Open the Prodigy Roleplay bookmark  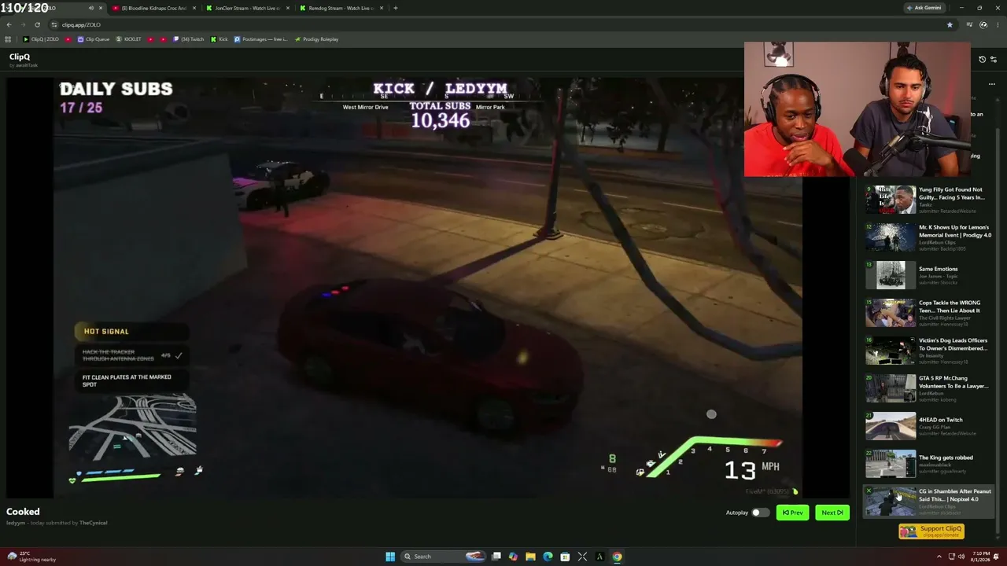tap(316, 39)
